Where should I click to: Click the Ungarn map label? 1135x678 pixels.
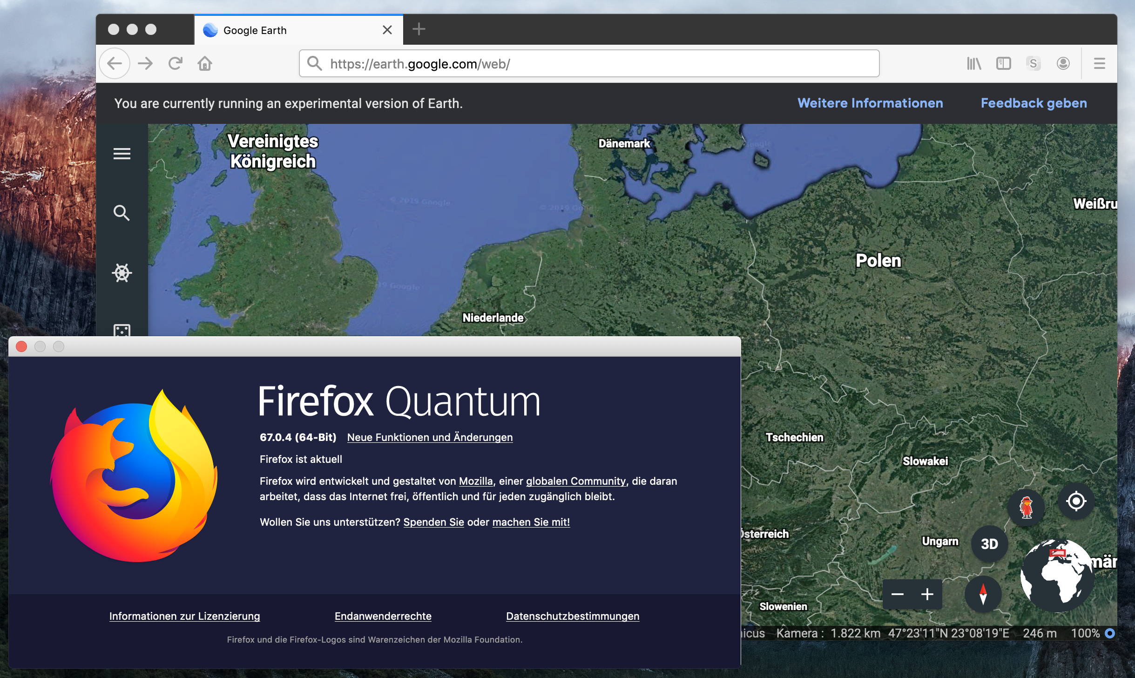(940, 541)
